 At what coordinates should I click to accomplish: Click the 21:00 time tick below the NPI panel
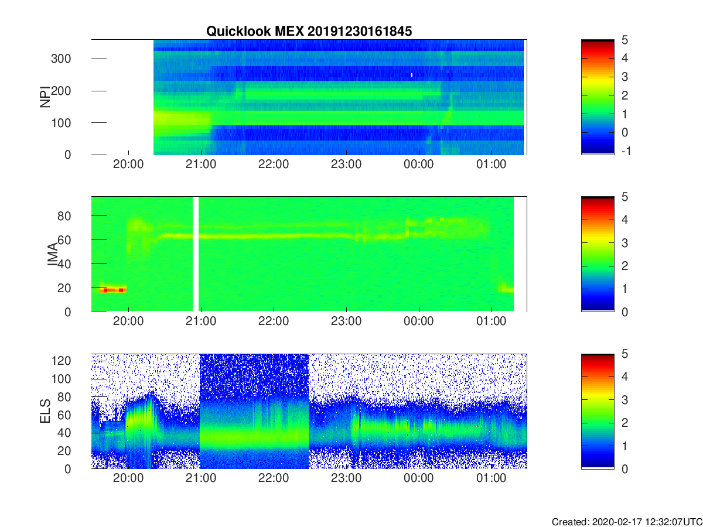point(201,165)
